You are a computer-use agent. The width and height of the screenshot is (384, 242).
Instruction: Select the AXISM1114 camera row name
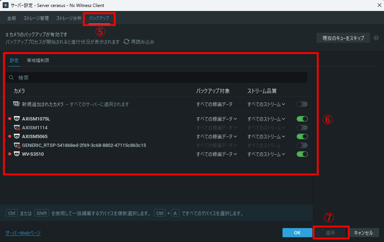[x=35, y=128]
